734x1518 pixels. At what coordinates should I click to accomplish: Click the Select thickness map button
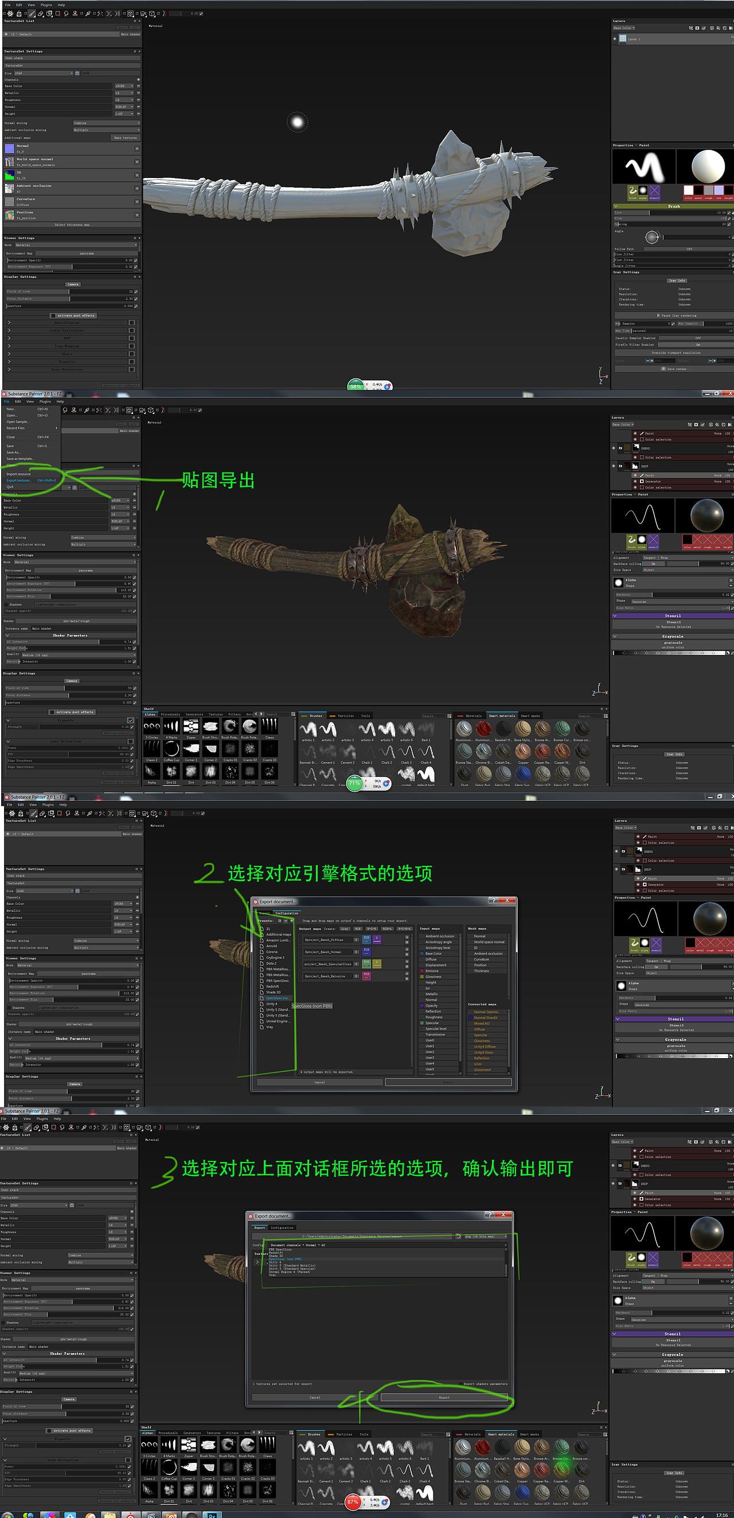(x=72, y=225)
